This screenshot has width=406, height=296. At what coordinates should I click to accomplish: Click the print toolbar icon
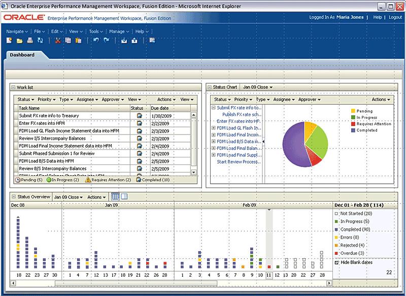click(30, 41)
